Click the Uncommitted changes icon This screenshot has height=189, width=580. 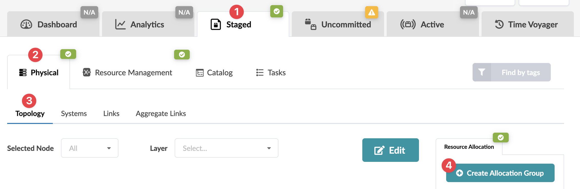click(310, 25)
